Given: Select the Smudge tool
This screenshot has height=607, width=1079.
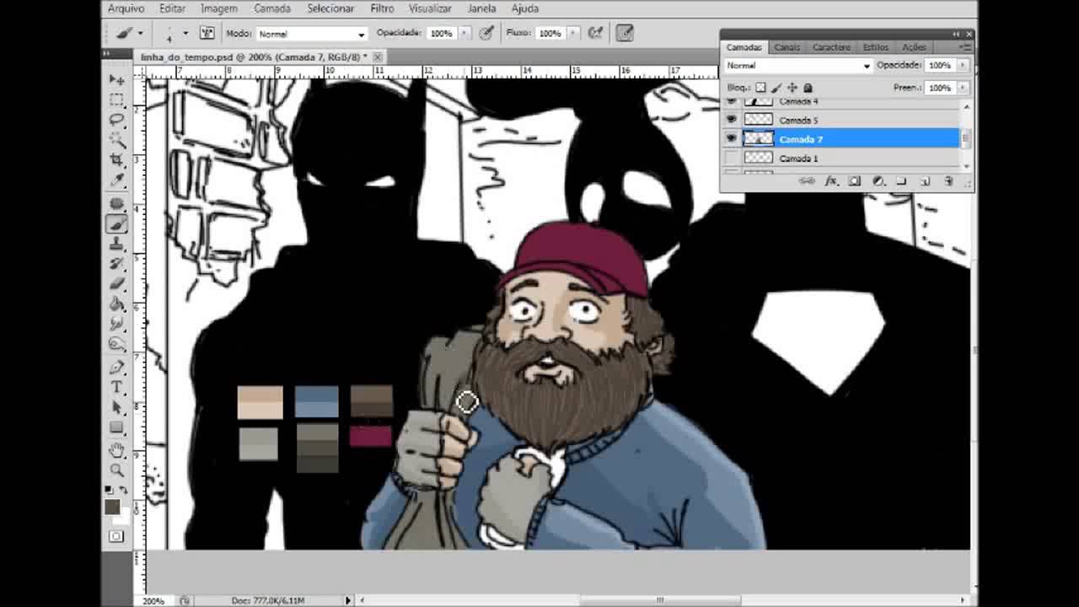Looking at the screenshot, I should coord(116,325).
